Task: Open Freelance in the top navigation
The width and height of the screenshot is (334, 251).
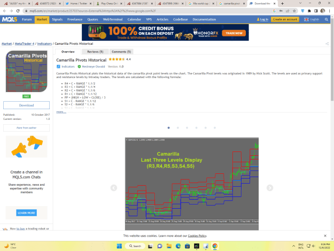Action: tap(75, 19)
